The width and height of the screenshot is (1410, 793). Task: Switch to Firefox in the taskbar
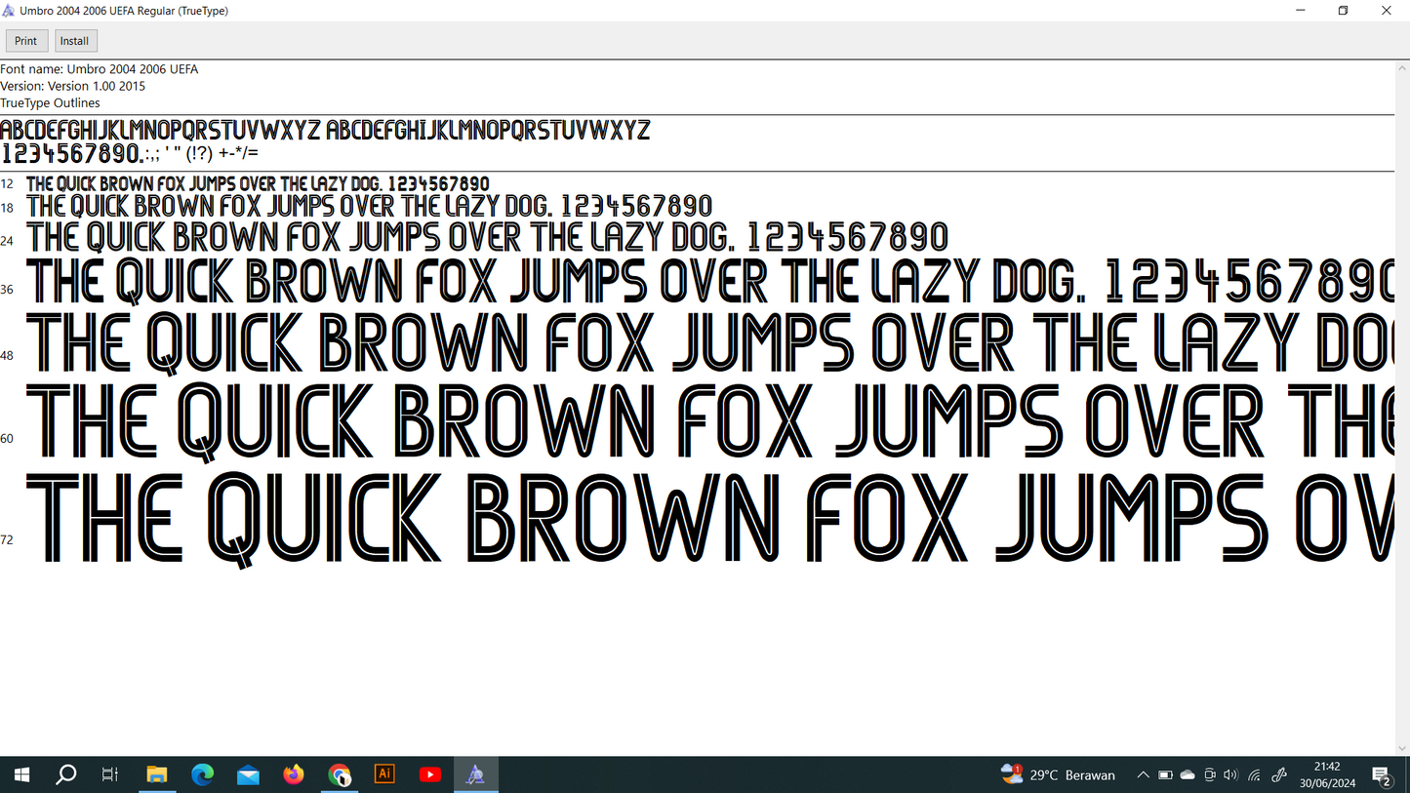(x=294, y=774)
